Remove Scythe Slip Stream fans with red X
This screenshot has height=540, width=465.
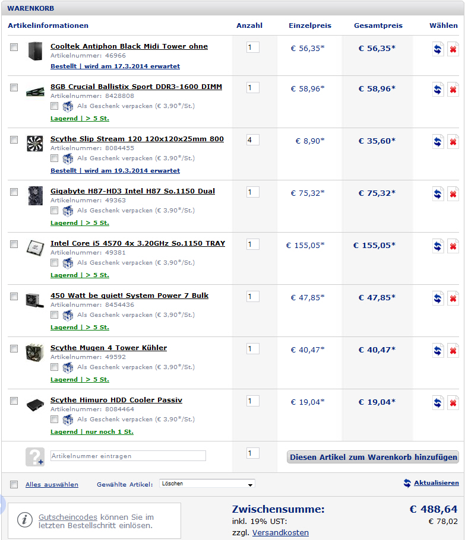tap(453, 142)
